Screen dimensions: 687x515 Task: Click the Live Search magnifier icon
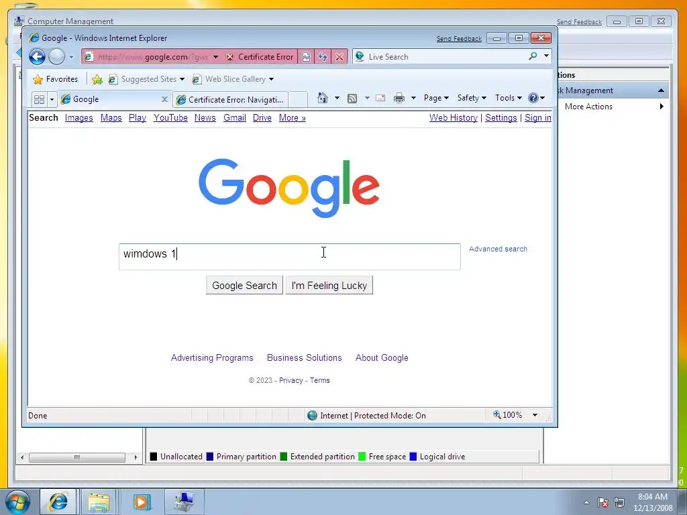[533, 56]
